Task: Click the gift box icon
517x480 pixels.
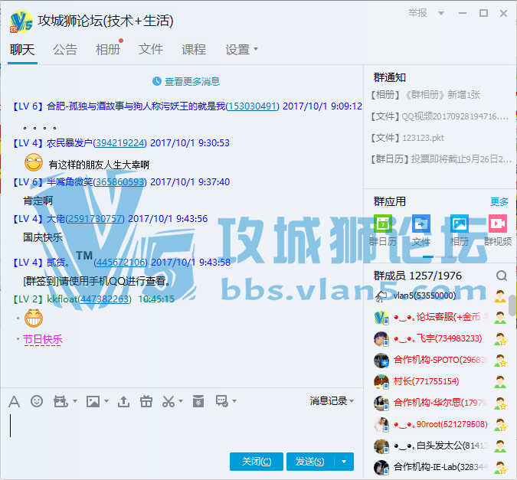Action: (146, 401)
